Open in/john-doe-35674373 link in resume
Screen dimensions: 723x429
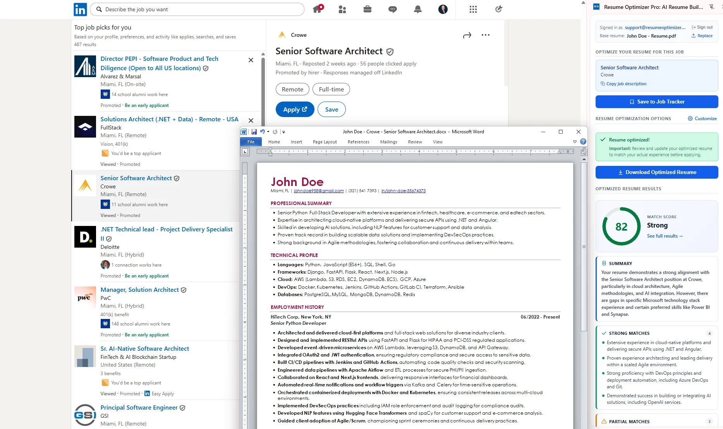point(403,191)
